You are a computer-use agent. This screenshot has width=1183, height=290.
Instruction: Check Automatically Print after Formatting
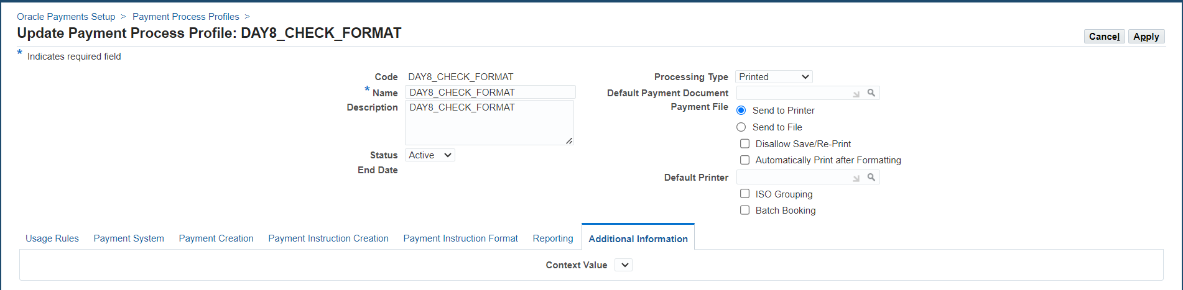tap(745, 160)
